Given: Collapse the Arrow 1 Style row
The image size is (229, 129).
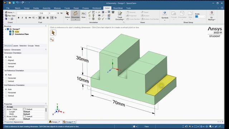Looking at the screenshot, I should (x=5, y=109).
